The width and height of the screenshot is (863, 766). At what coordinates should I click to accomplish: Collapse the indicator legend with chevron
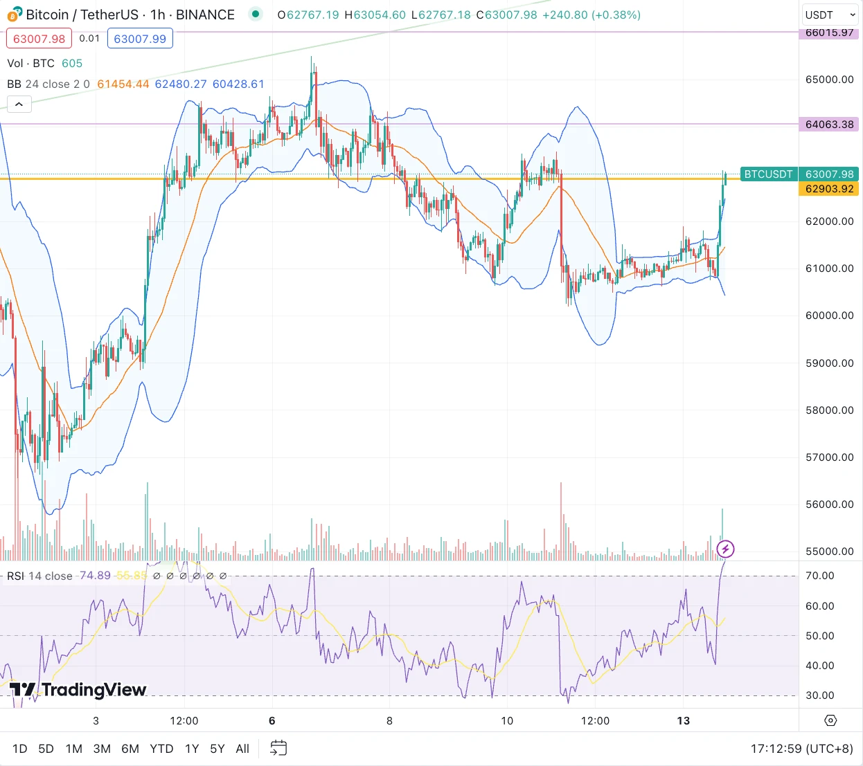click(19, 104)
